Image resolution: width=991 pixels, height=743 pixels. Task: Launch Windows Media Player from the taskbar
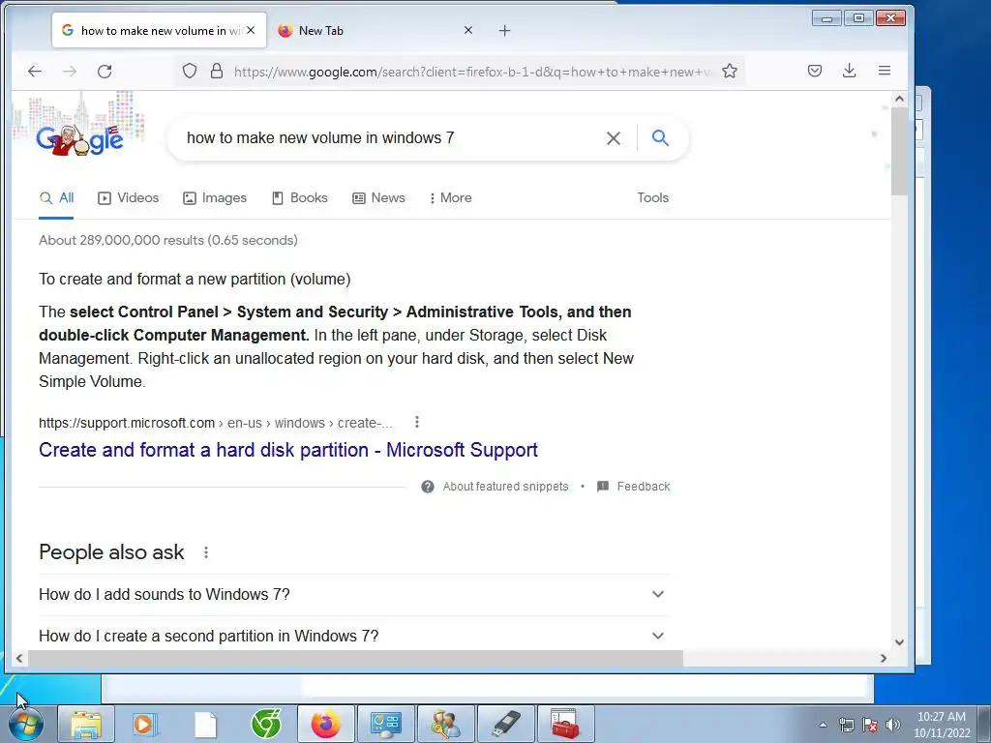(145, 724)
